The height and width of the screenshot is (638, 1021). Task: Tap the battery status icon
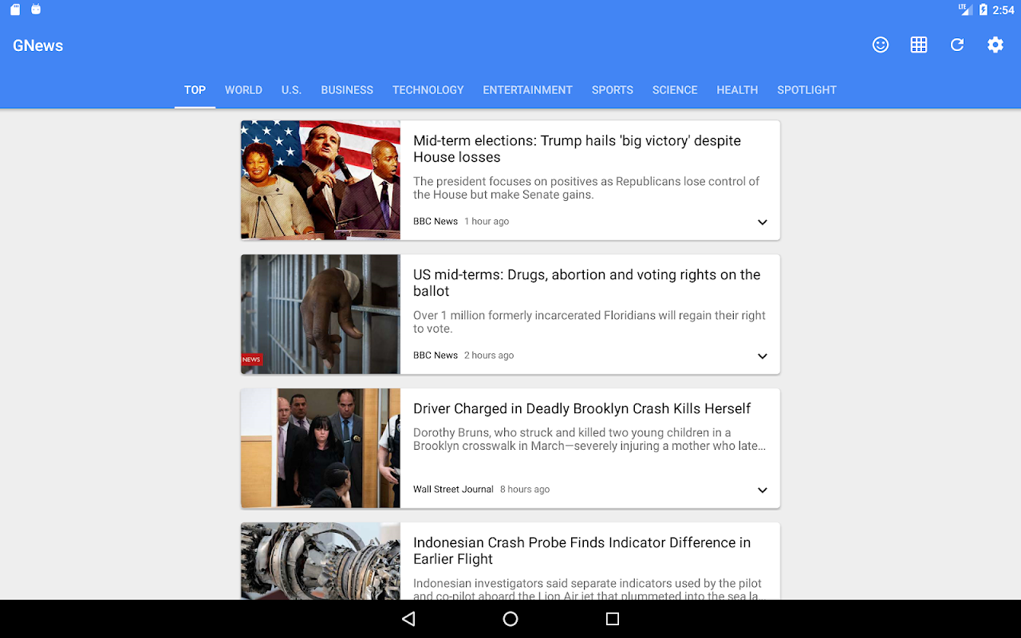coord(984,10)
